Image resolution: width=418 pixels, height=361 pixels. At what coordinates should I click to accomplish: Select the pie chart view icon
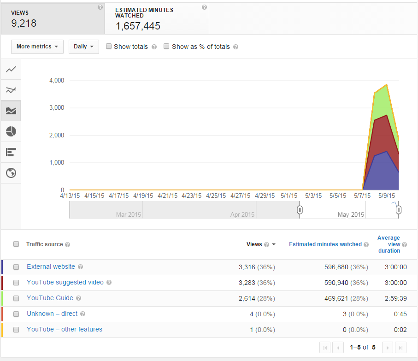point(11,131)
